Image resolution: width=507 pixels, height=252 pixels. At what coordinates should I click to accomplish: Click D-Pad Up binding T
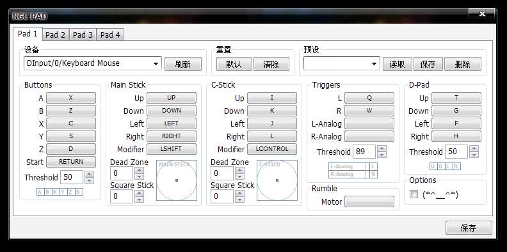[456, 98]
